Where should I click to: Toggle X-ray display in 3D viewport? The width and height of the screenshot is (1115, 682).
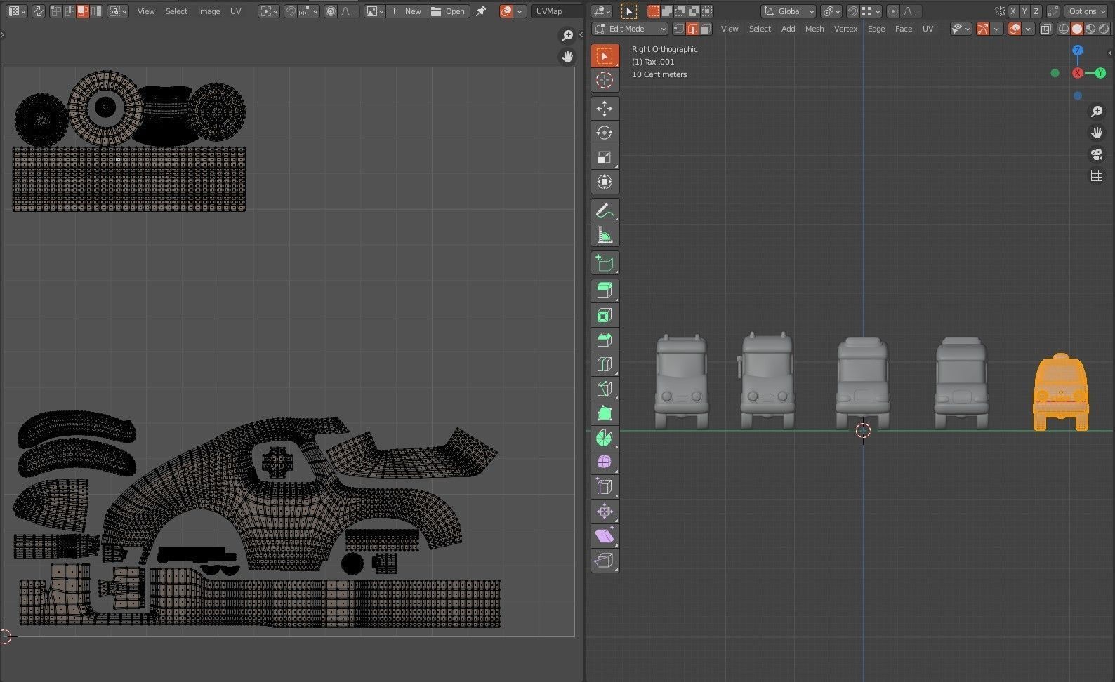pos(1046,29)
